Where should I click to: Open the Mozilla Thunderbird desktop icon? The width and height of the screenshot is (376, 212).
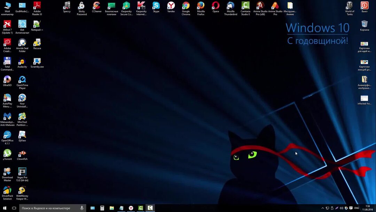tap(230, 8)
